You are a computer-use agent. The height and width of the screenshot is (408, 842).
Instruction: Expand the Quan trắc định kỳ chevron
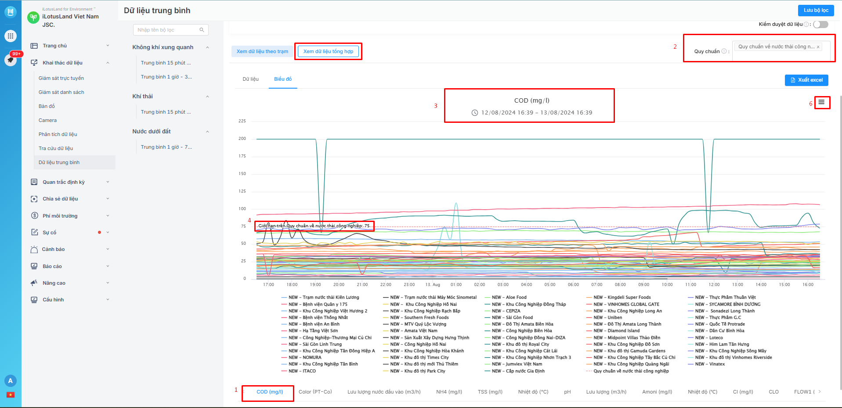tap(108, 182)
